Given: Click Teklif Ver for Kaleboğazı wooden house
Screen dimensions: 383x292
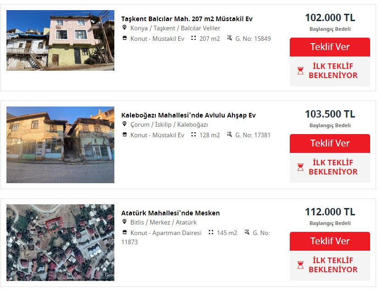Looking at the screenshot, I should pos(330,143).
